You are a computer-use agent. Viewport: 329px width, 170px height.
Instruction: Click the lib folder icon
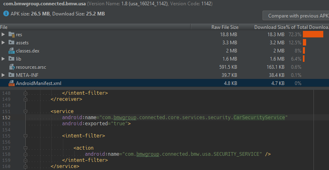11,59
